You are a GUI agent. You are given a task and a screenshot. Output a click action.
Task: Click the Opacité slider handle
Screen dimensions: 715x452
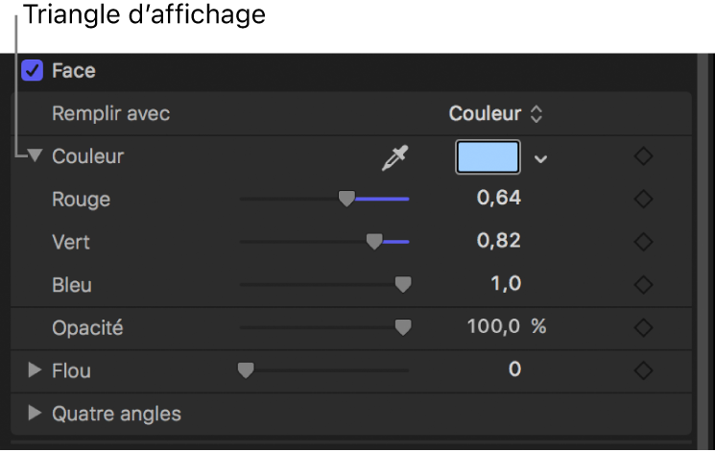pos(403,327)
